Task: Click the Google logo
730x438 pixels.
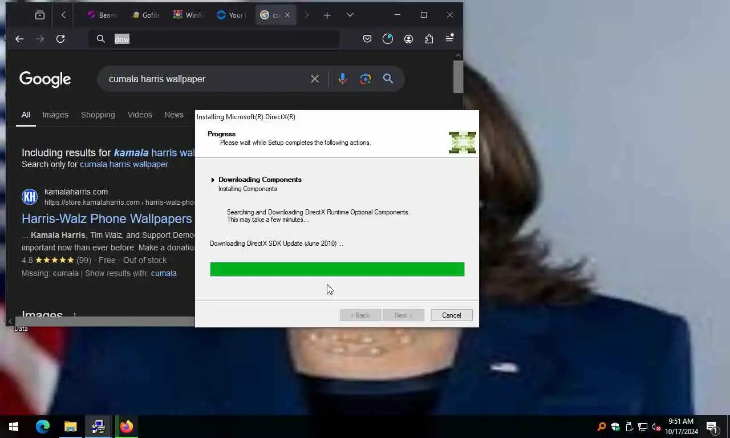Action: [x=45, y=79]
